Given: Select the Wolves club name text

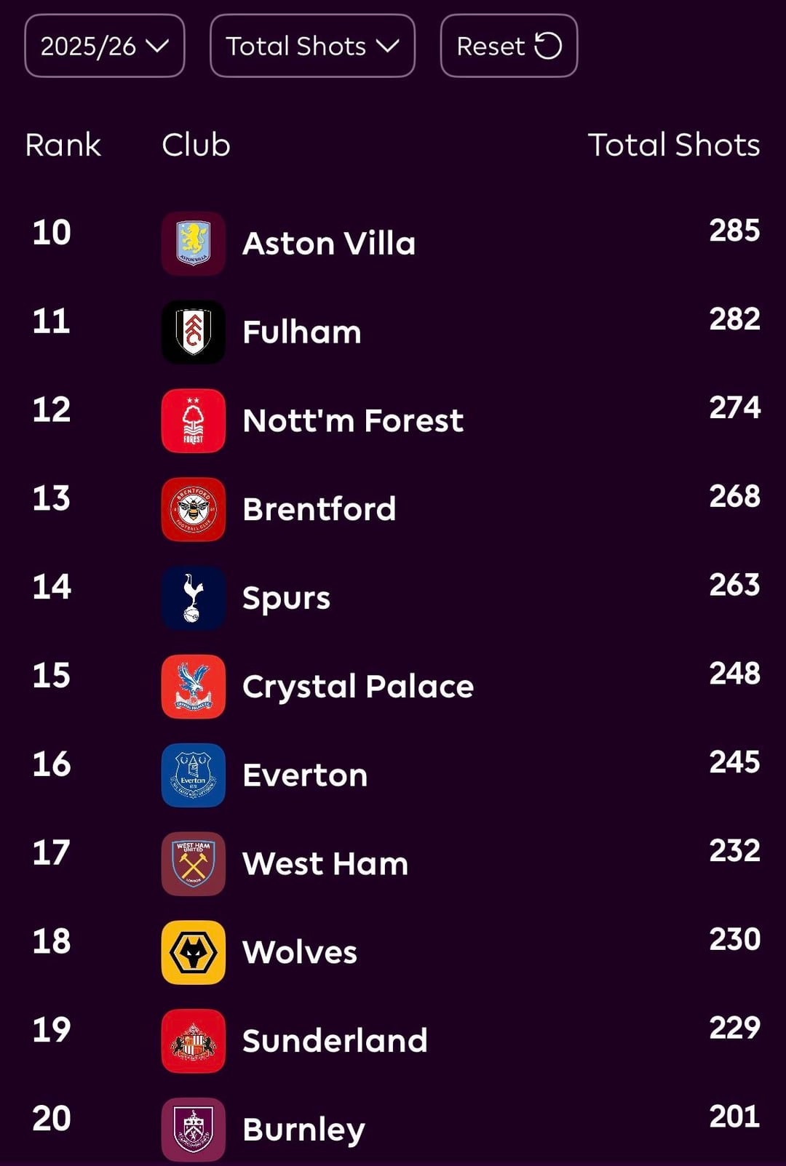Looking at the screenshot, I should coord(300,952).
